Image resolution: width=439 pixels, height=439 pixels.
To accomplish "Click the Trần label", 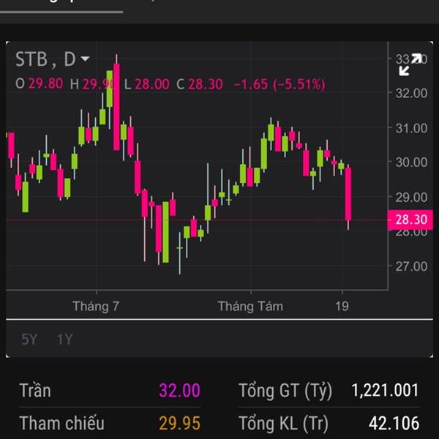I will pos(35,391).
